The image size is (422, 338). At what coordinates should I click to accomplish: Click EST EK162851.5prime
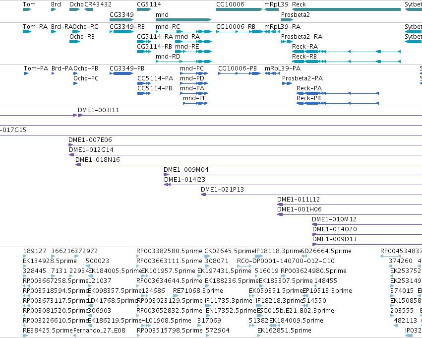259,336
